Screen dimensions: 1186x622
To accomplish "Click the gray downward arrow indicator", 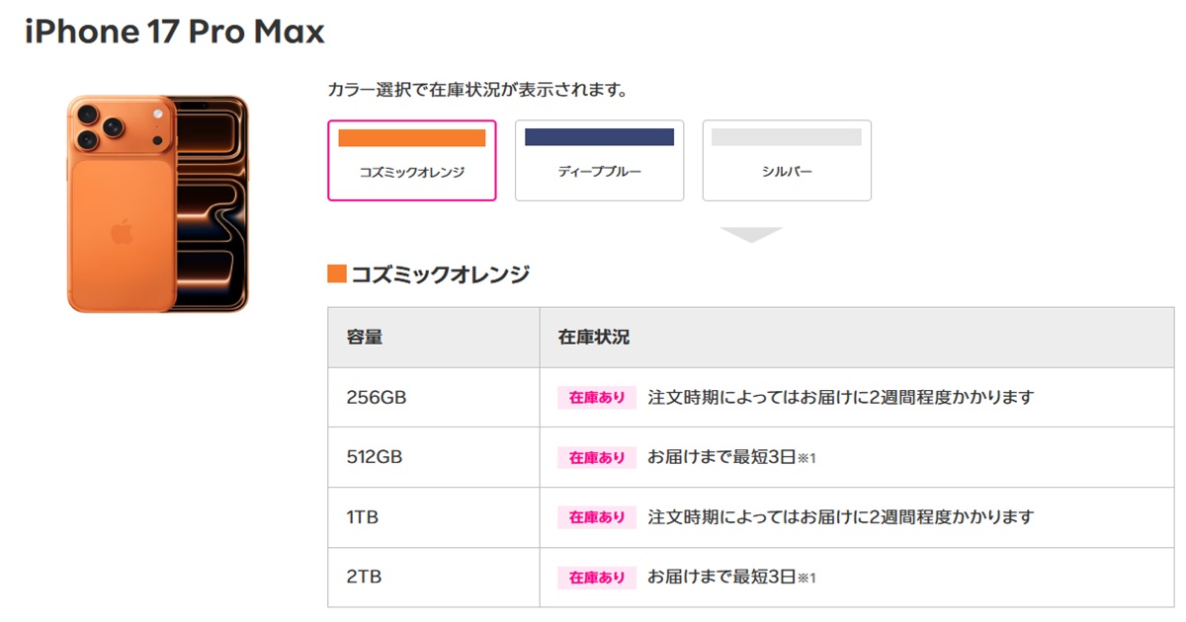I will point(753,234).
